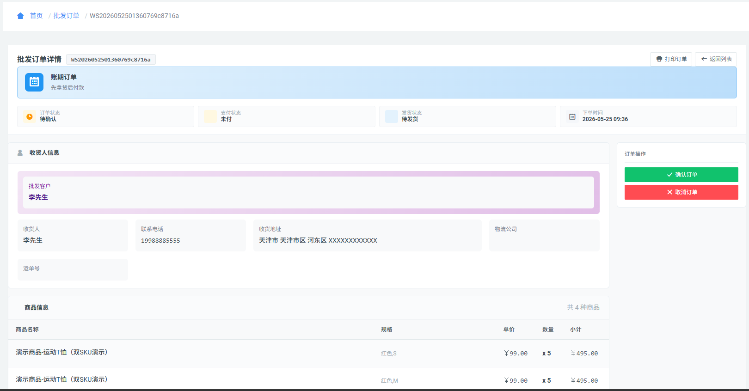Click subtotal ¥495.00 in 红色,S row
The height and width of the screenshot is (391, 749).
584,354
